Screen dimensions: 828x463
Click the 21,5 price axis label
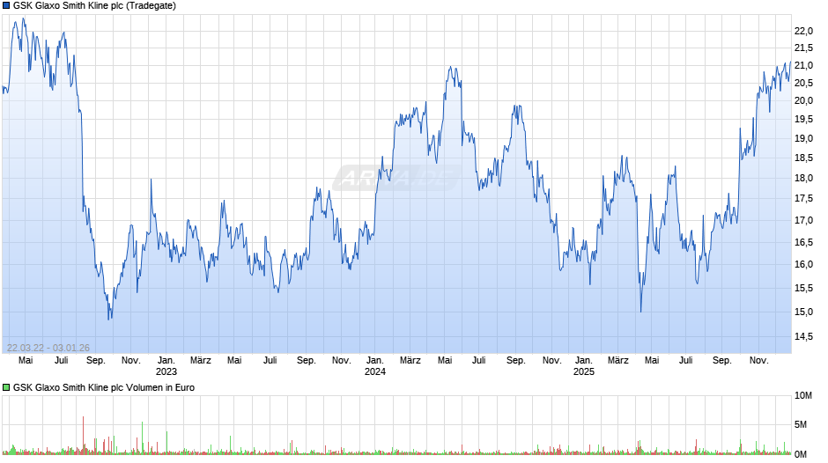(x=803, y=48)
